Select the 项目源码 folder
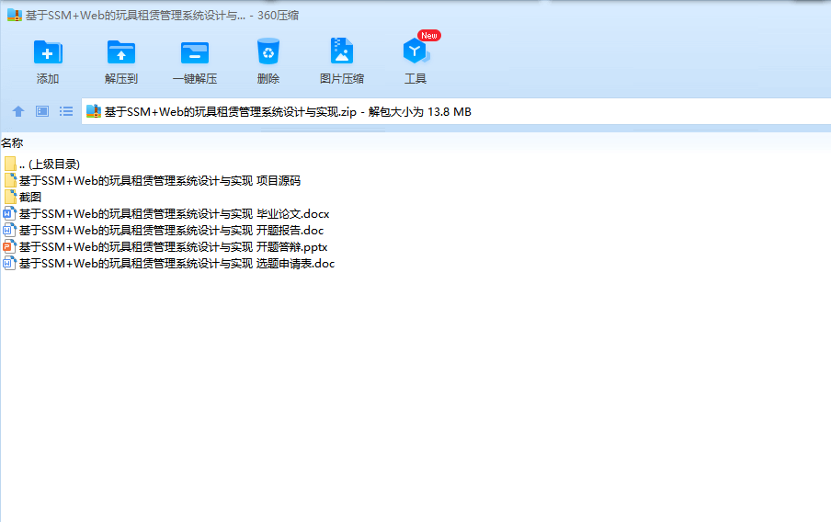The image size is (831, 522). (152, 181)
